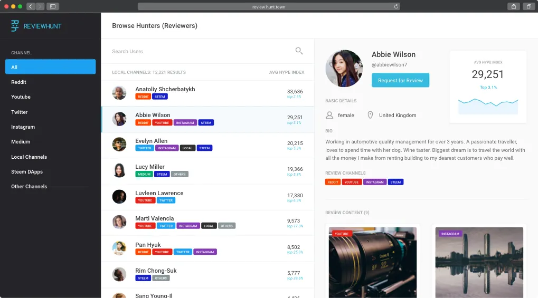This screenshot has width=538, height=298.
Task: Click in the Search Users field
Action: click(x=201, y=52)
